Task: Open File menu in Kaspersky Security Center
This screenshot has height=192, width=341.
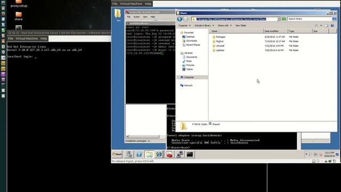Action: pyautogui.click(x=129, y=17)
